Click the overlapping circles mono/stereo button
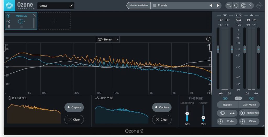This screenshot has height=137, width=268. point(222,113)
